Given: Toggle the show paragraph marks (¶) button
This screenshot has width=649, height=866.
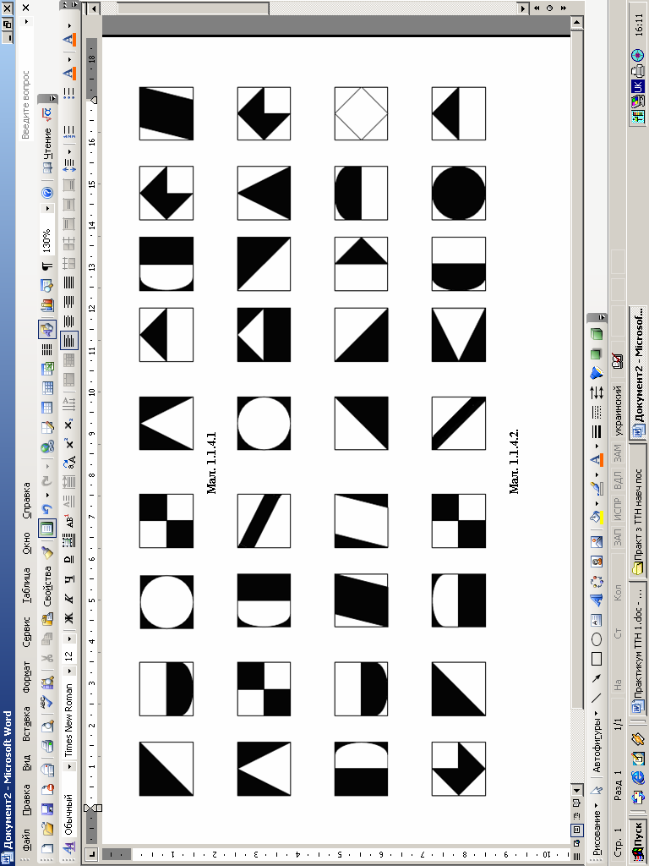Looking at the screenshot, I should tap(47, 266).
